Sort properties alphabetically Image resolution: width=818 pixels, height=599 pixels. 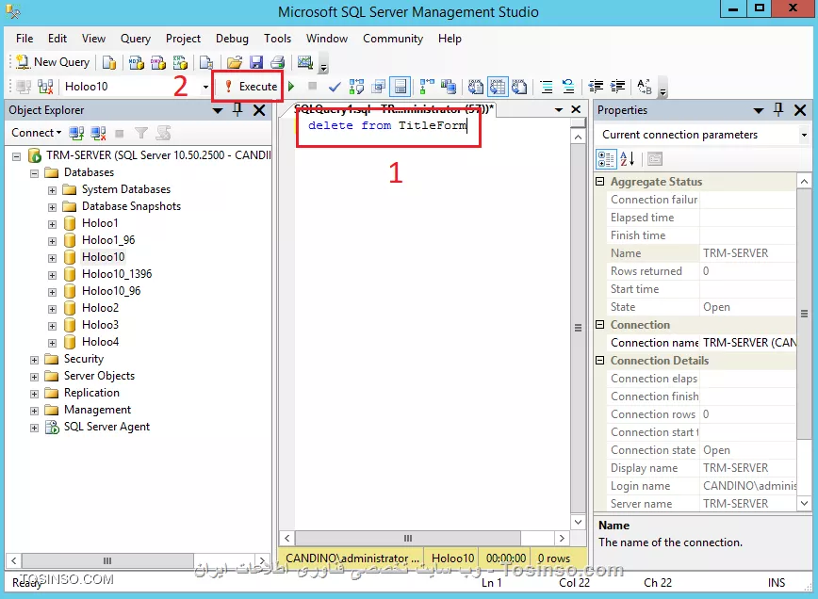click(x=627, y=159)
